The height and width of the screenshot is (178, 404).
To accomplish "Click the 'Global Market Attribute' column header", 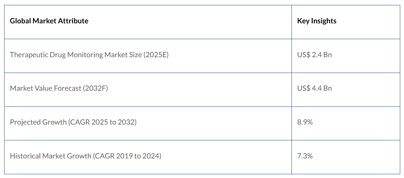I will tap(49, 21).
